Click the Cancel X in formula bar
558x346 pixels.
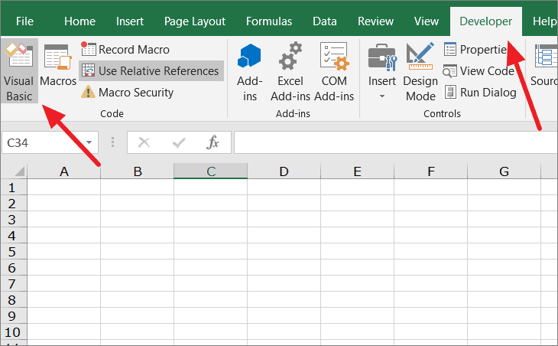[144, 143]
